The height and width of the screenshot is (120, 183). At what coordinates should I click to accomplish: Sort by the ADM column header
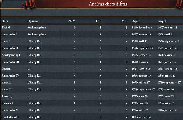72,21
